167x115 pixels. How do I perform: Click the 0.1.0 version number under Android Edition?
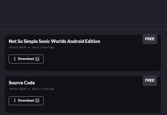coord(23,47)
